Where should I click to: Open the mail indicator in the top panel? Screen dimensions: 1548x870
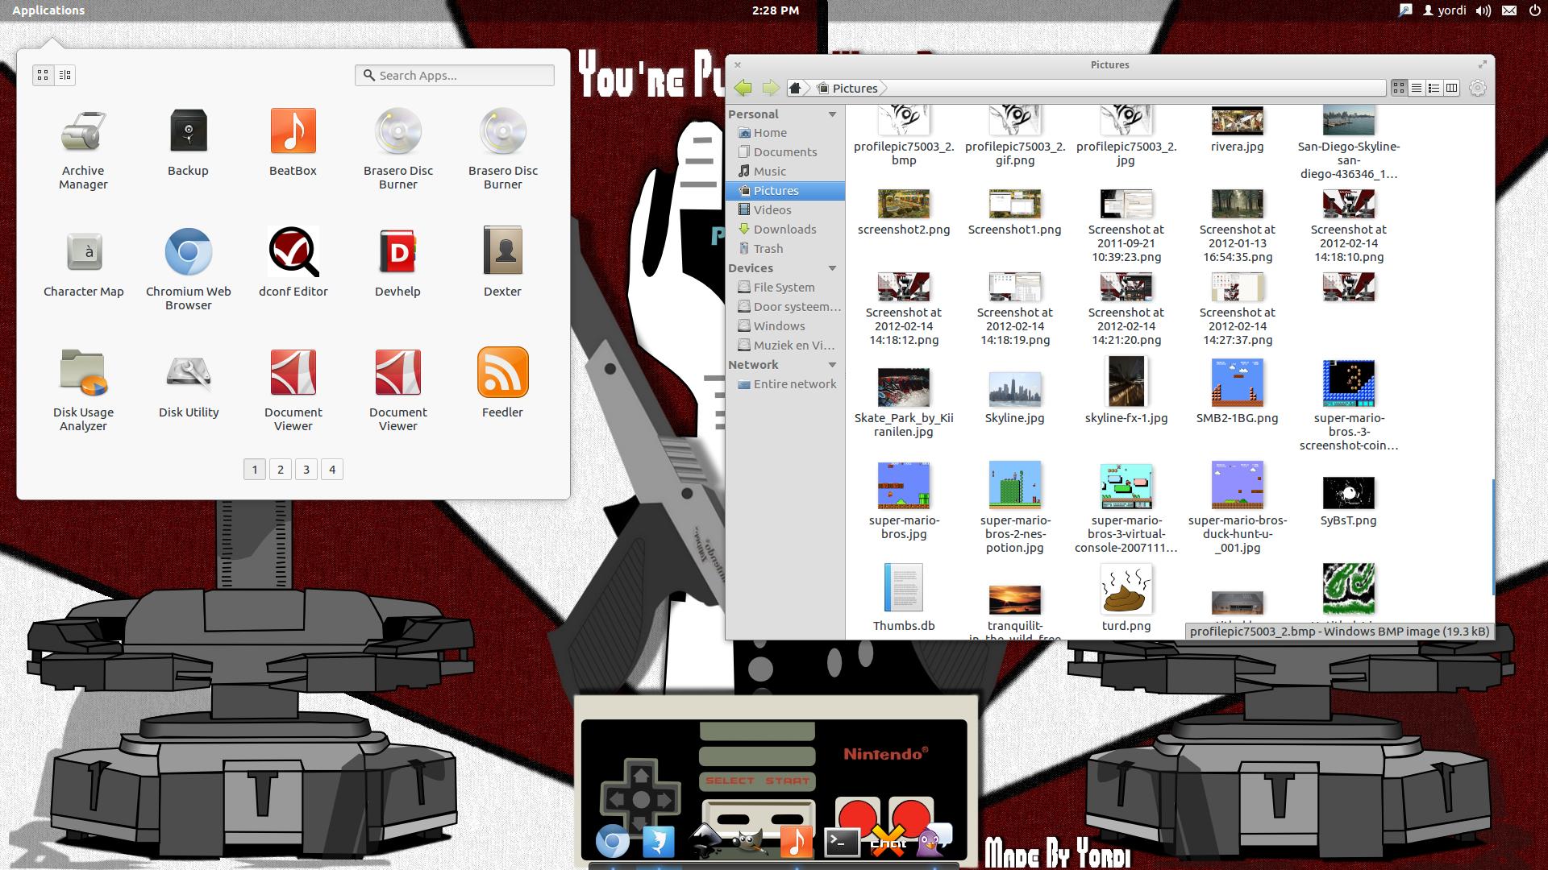(x=1509, y=10)
